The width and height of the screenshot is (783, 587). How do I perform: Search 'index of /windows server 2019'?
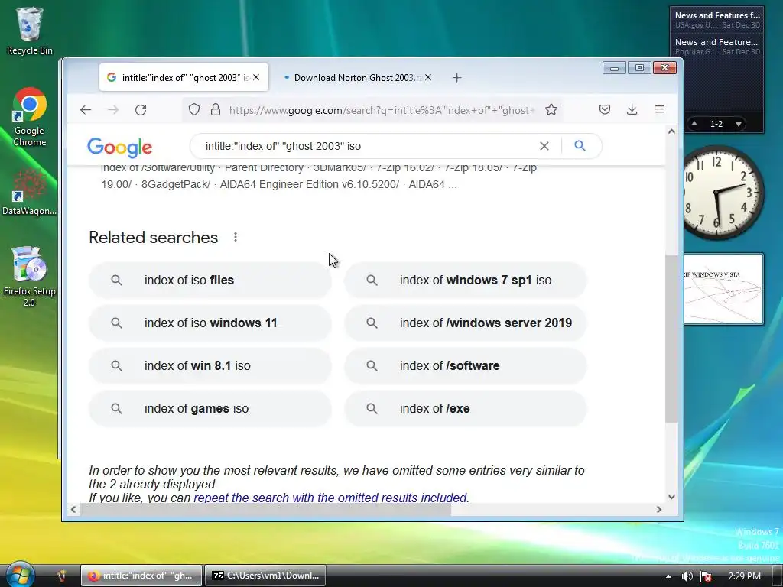click(466, 323)
